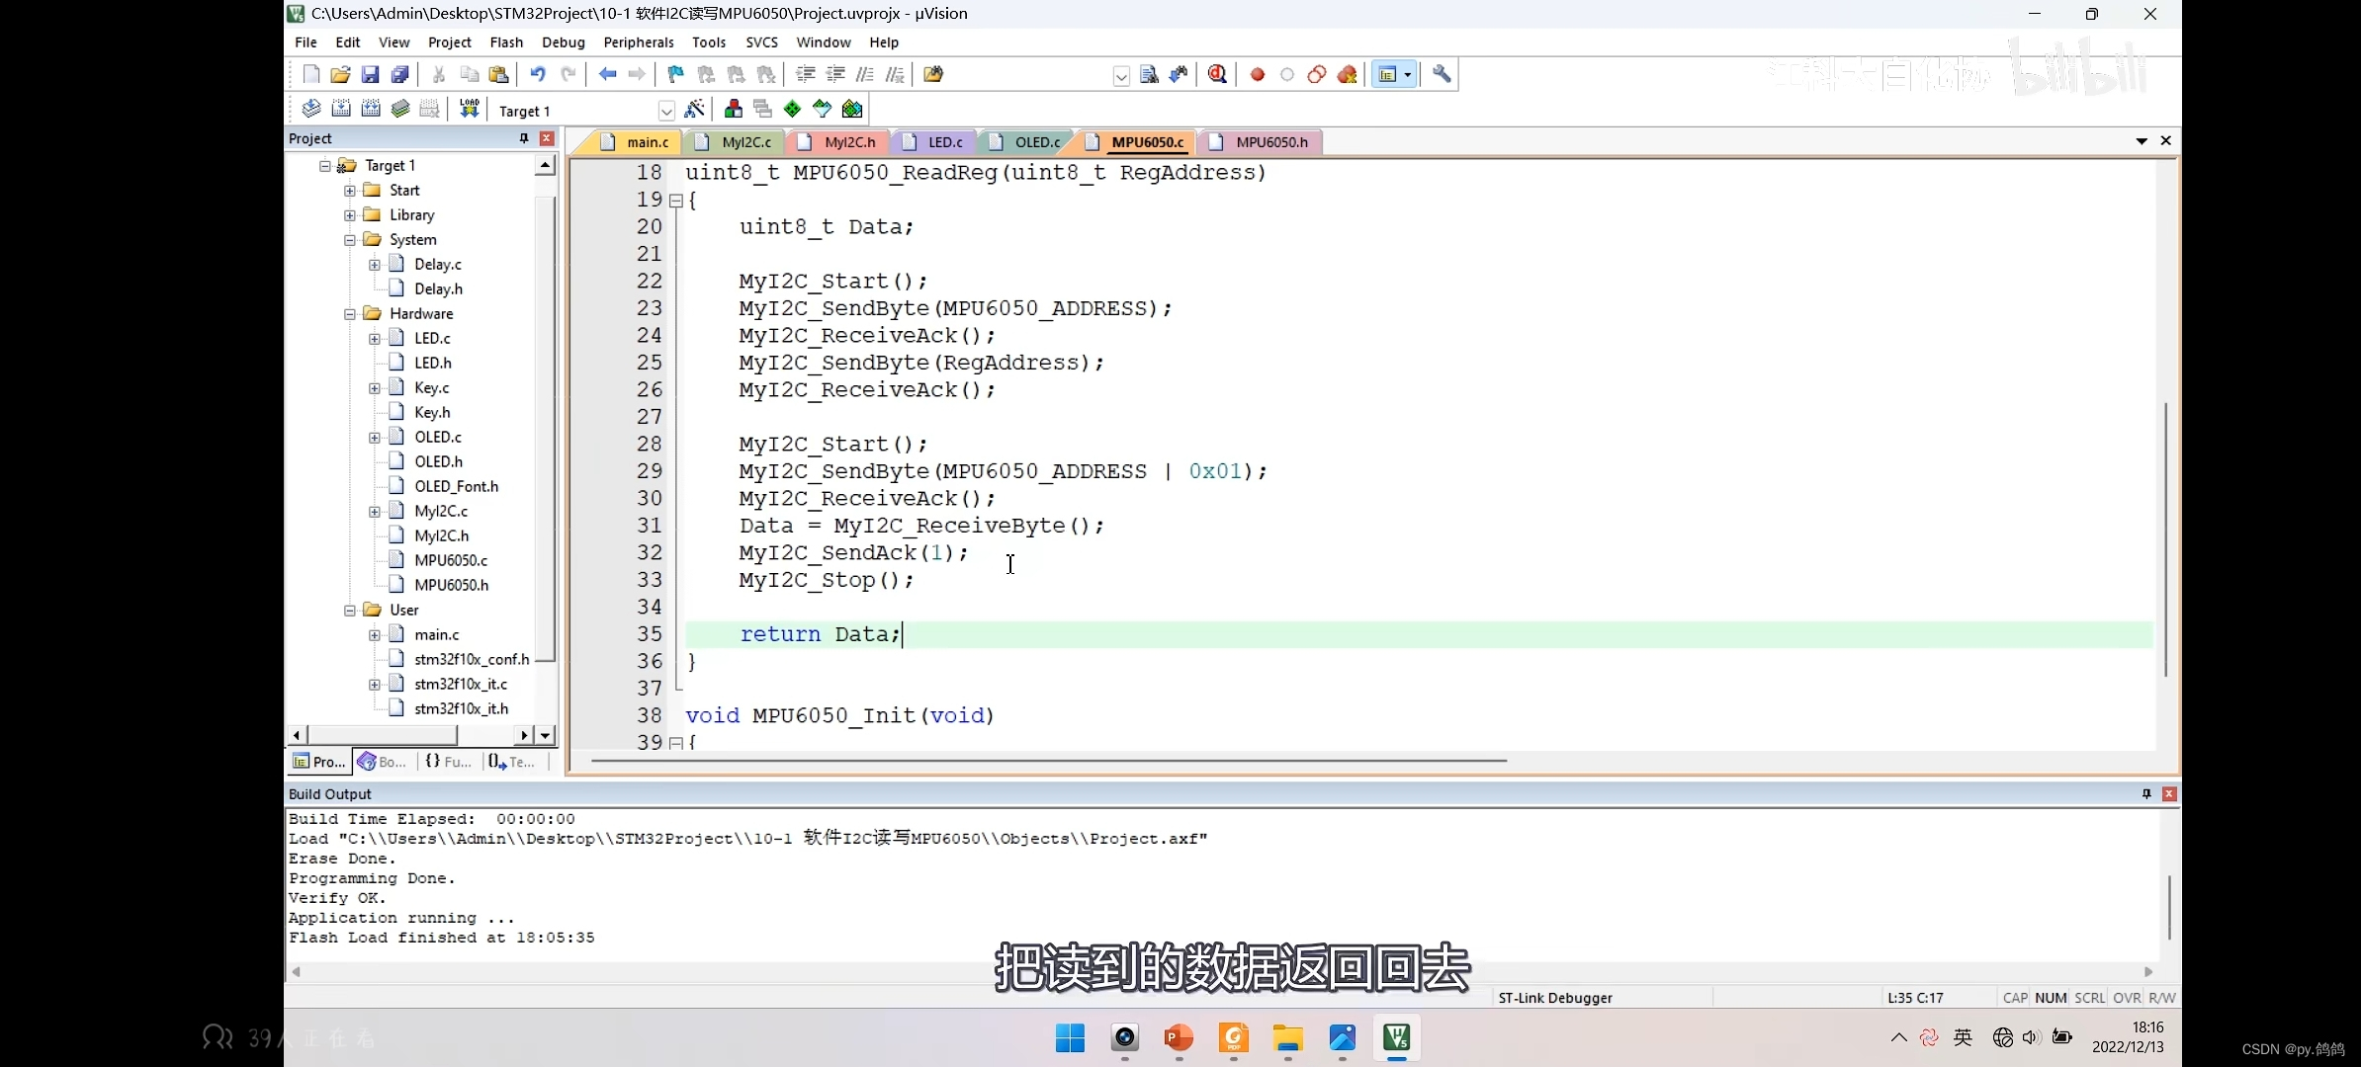Open the Pack Installer icon

852,109
